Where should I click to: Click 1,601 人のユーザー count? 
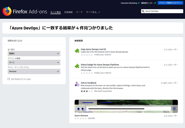click(170, 83)
